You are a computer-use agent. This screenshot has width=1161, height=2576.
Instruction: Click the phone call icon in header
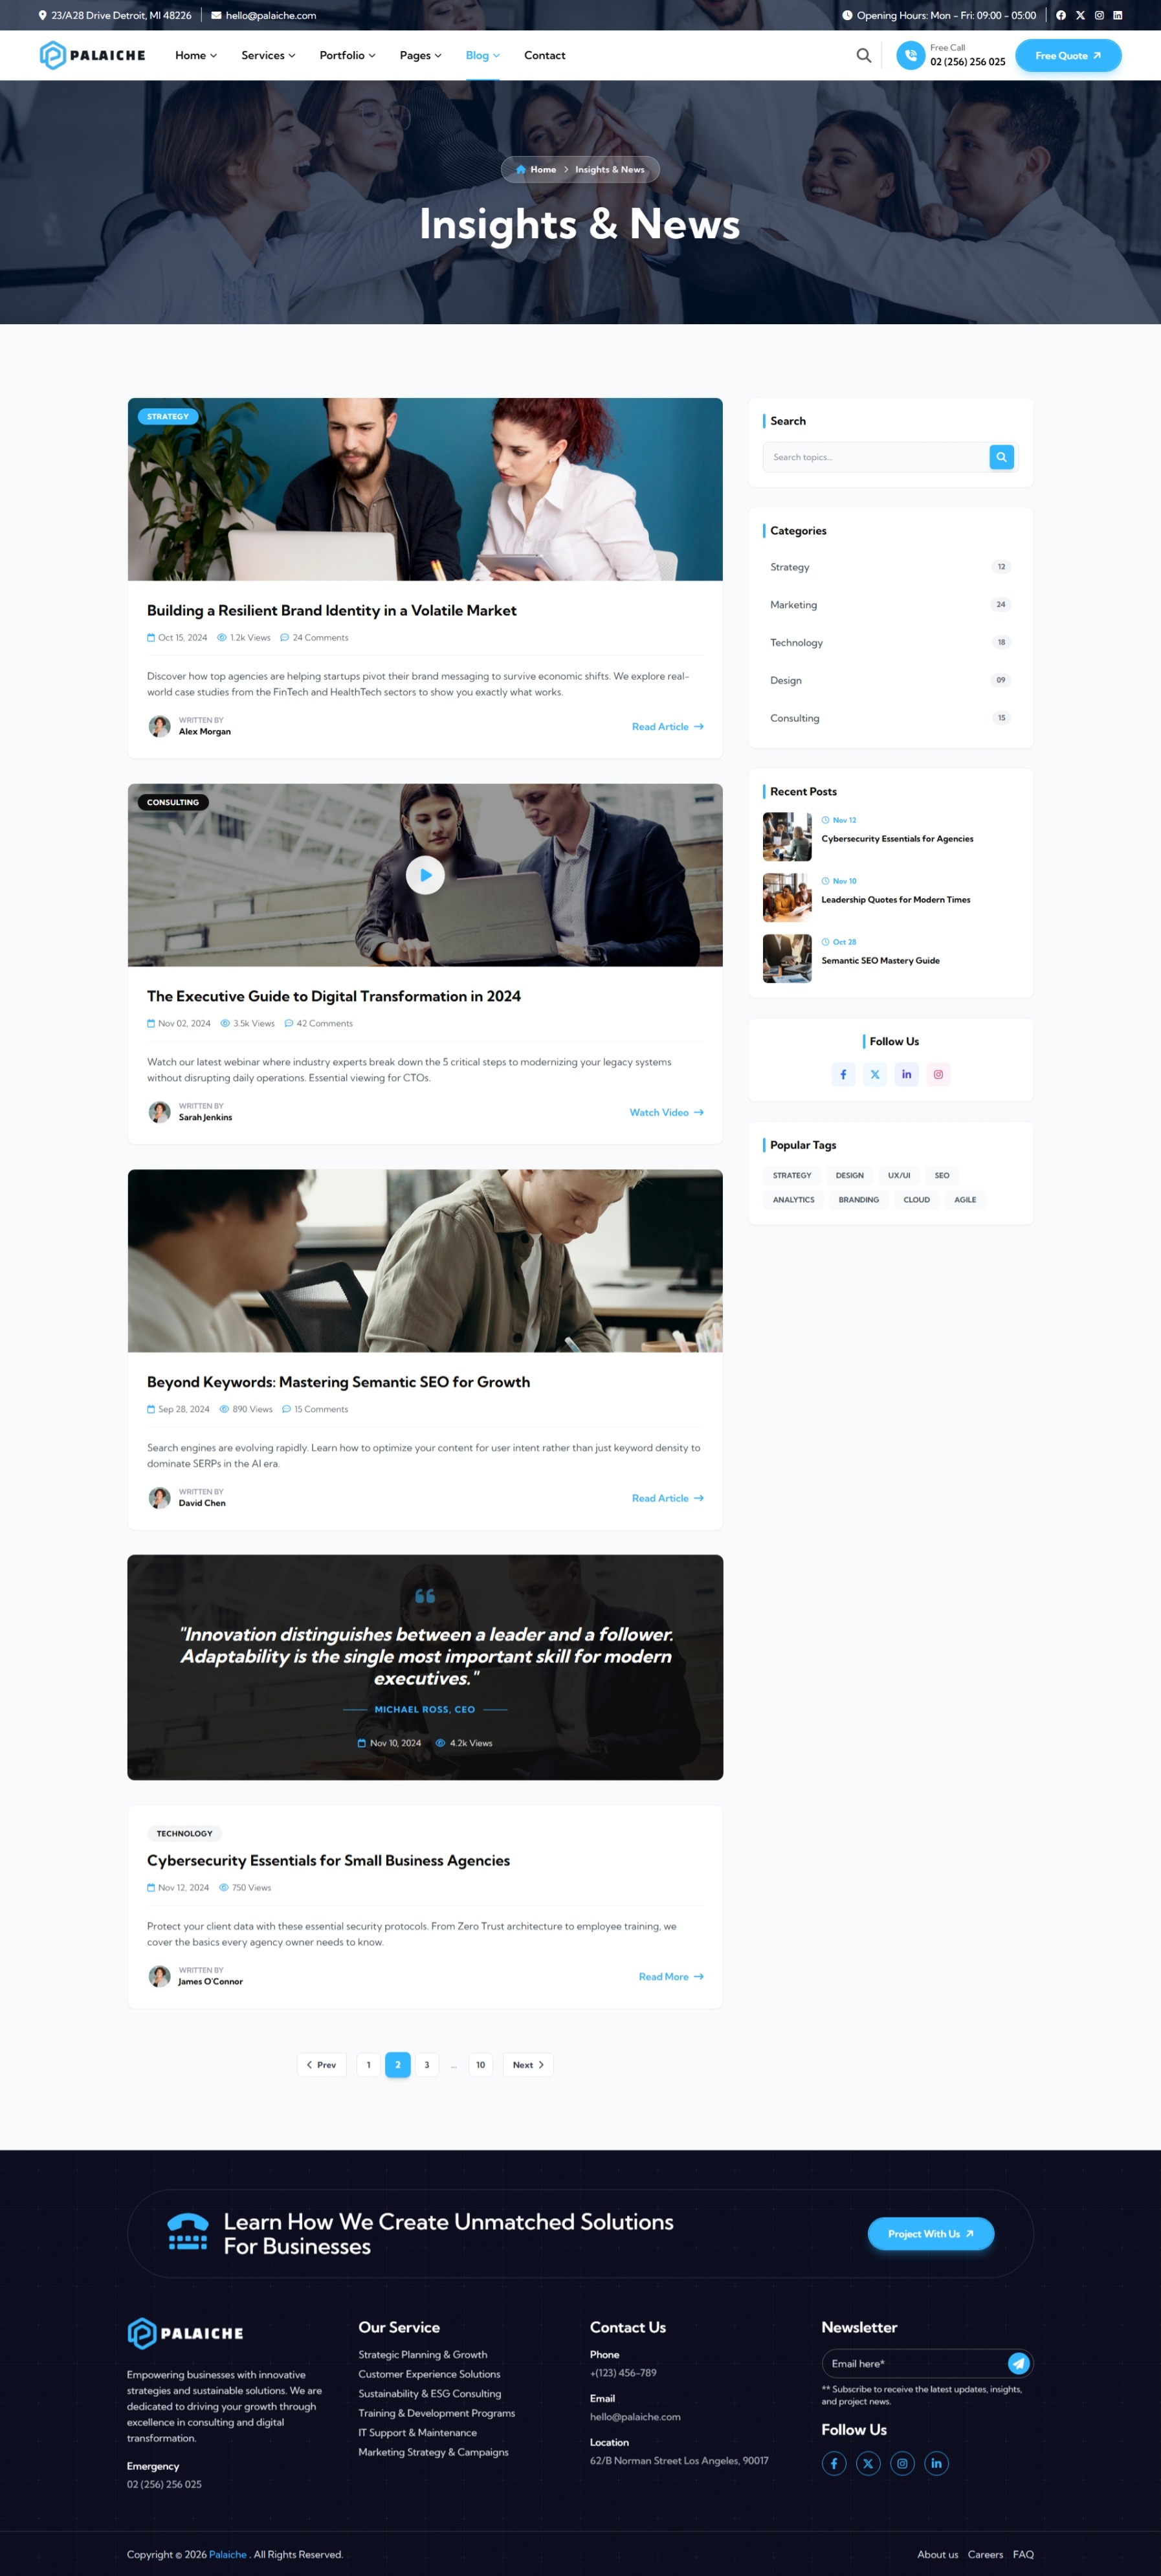pos(910,55)
